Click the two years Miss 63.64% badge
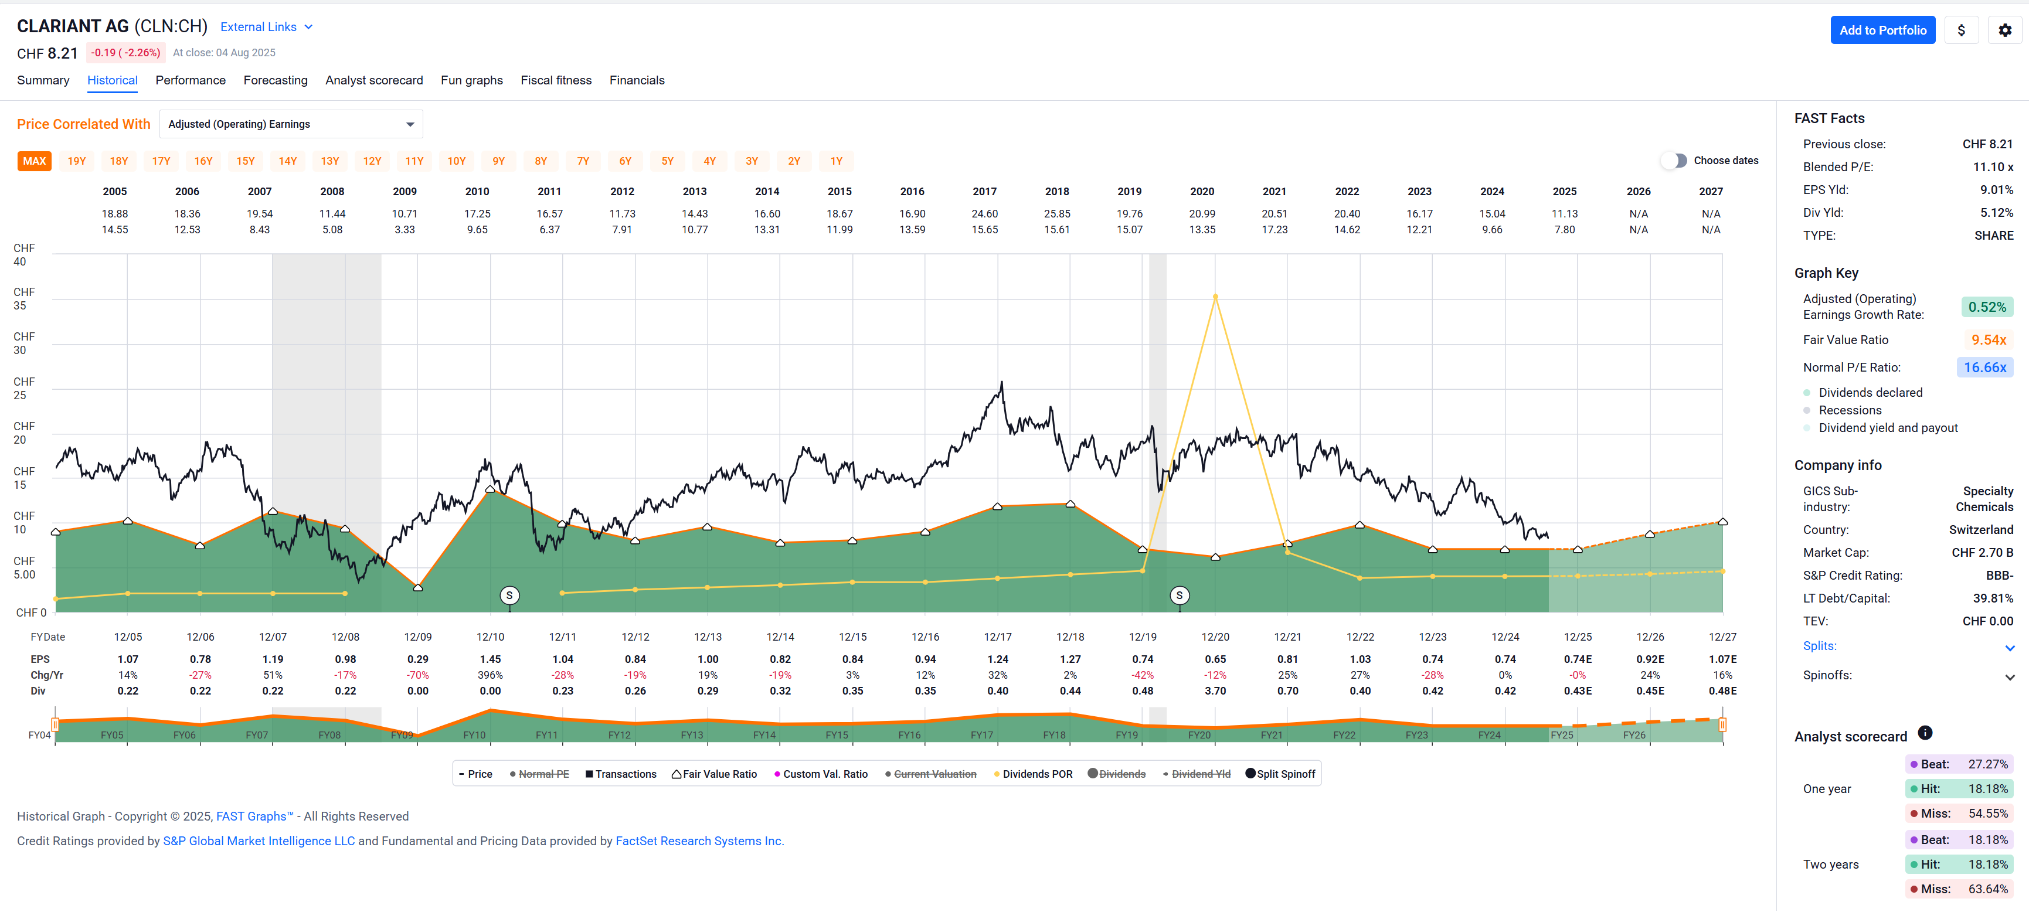 click(1959, 889)
